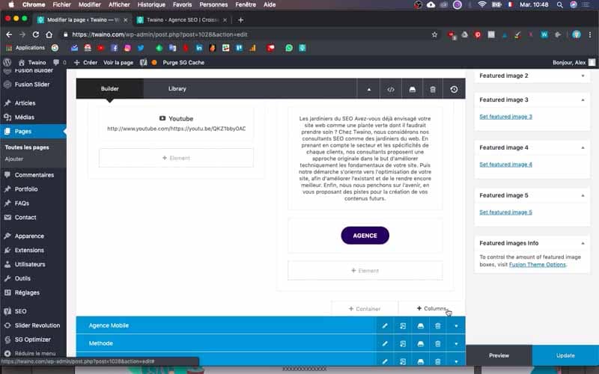Click the WordPress logo in the admin bar
The height and width of the screenshot is (374, 599).
(x=7, y=62)
